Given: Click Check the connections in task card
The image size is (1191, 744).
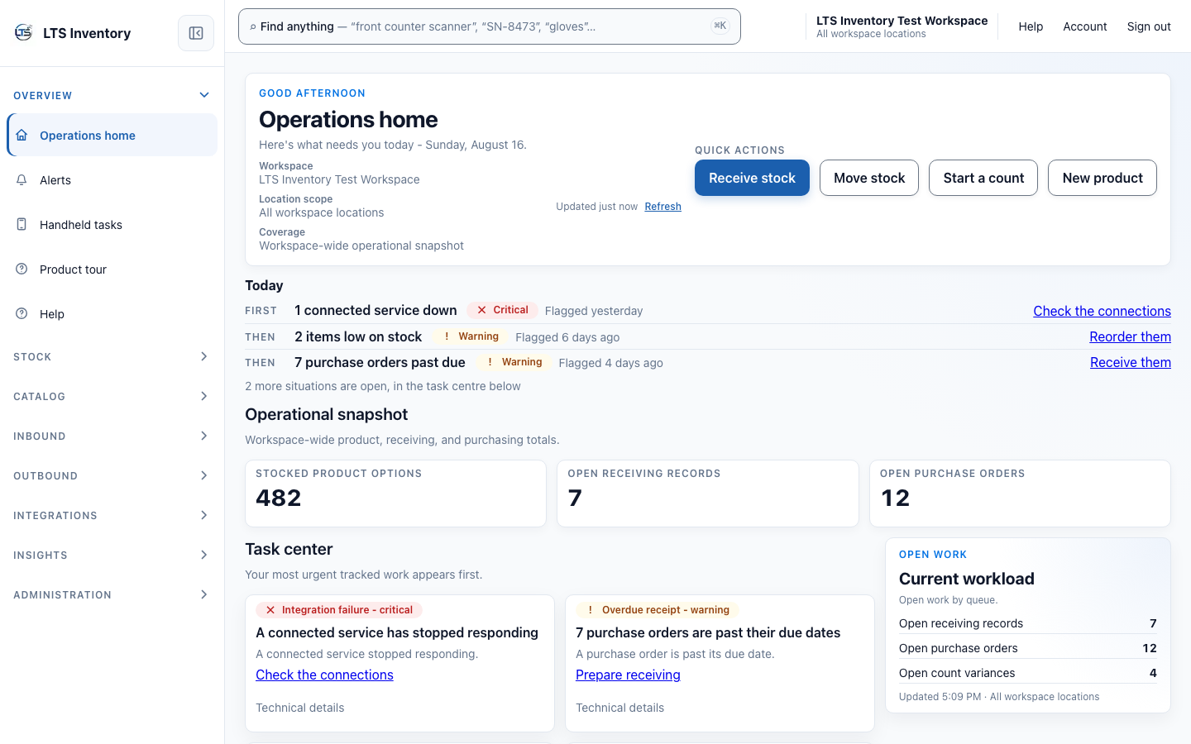Looking at the screenshot, I should coord(324,675).
